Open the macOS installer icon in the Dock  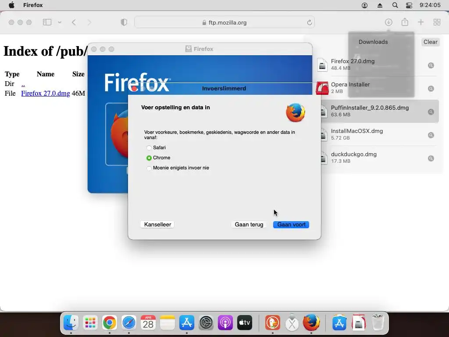pyautogui.click(x=292, y=323)
